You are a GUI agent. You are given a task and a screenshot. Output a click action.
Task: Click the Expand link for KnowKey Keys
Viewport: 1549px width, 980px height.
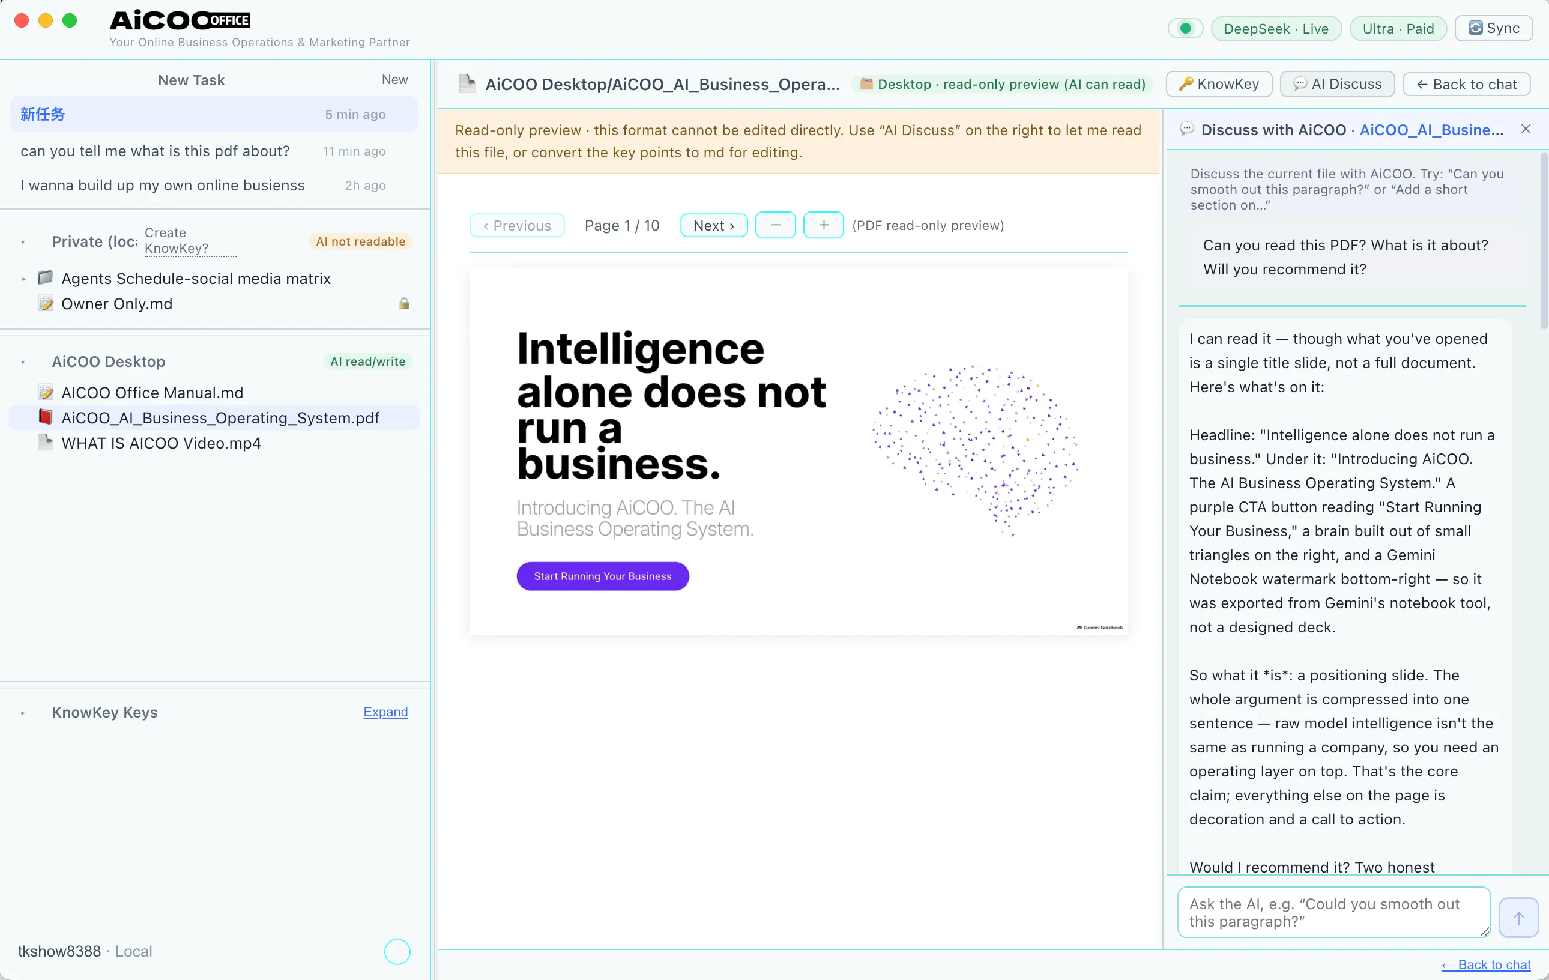pyautogui.click(x=385, y=712)
